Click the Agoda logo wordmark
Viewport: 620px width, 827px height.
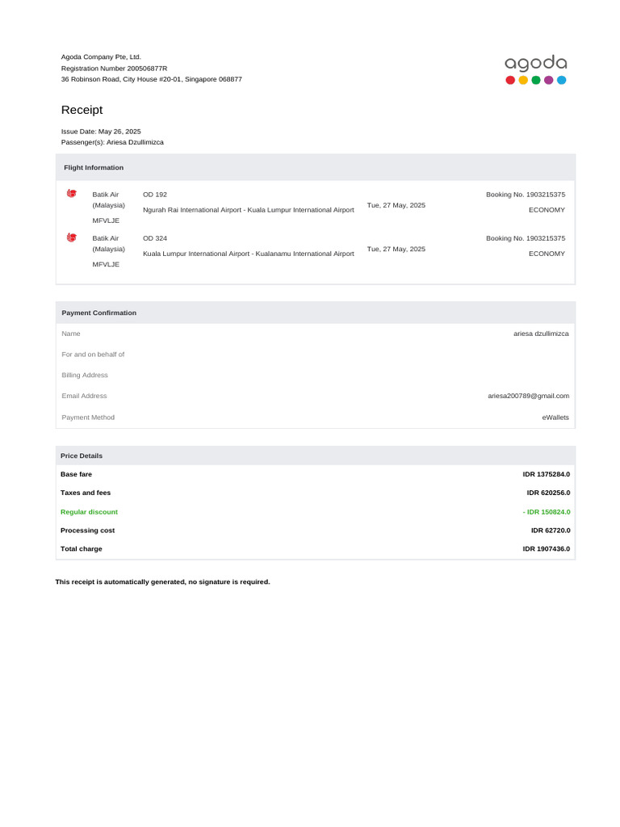535,63
